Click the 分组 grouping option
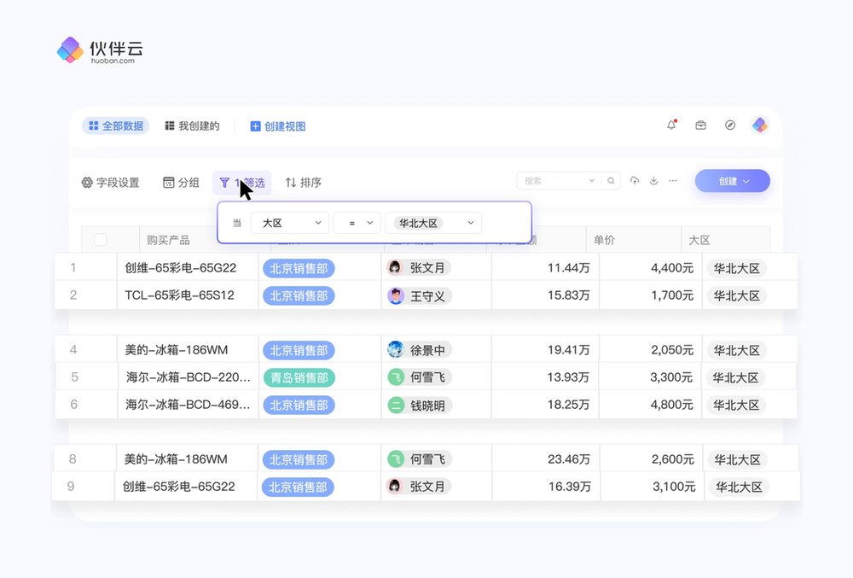 tap(181, 183)
